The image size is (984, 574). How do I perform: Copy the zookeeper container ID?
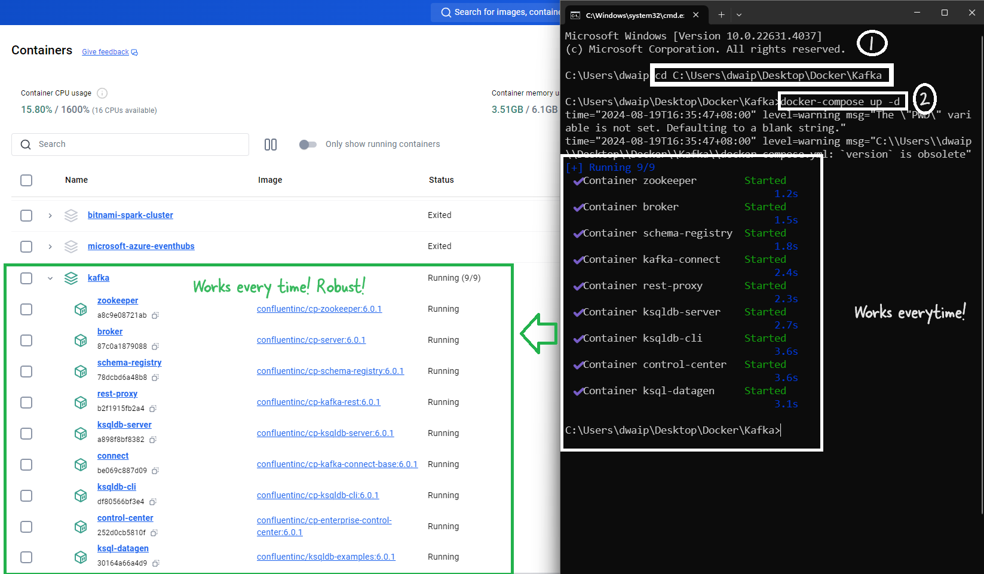click(155, 315)
